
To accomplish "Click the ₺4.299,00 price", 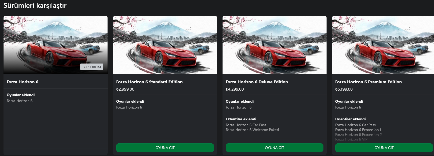I will 235,89.
